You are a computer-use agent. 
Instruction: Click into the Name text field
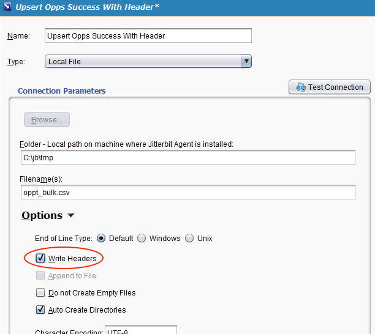[x=148, y=35]
